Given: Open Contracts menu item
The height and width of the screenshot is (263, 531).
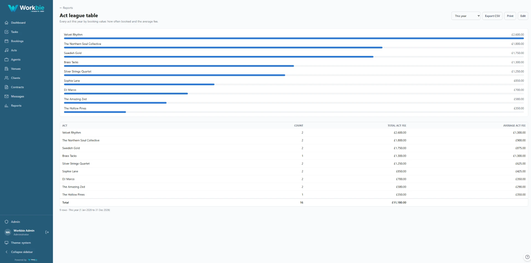Looking at the screenshot, I should pyautogui.click(x=17, y=87).
